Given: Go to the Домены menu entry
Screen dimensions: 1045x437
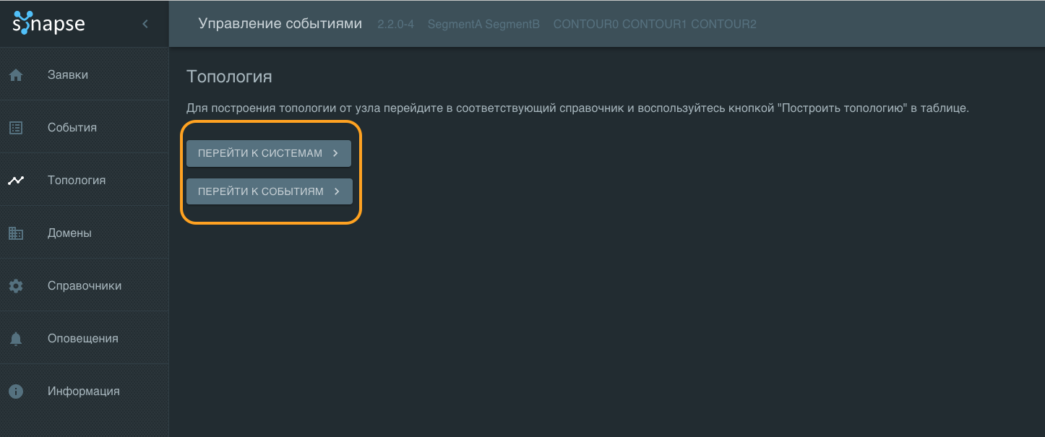Looking at the screenshot, I should pyautogui.click(x=69, y=233).
